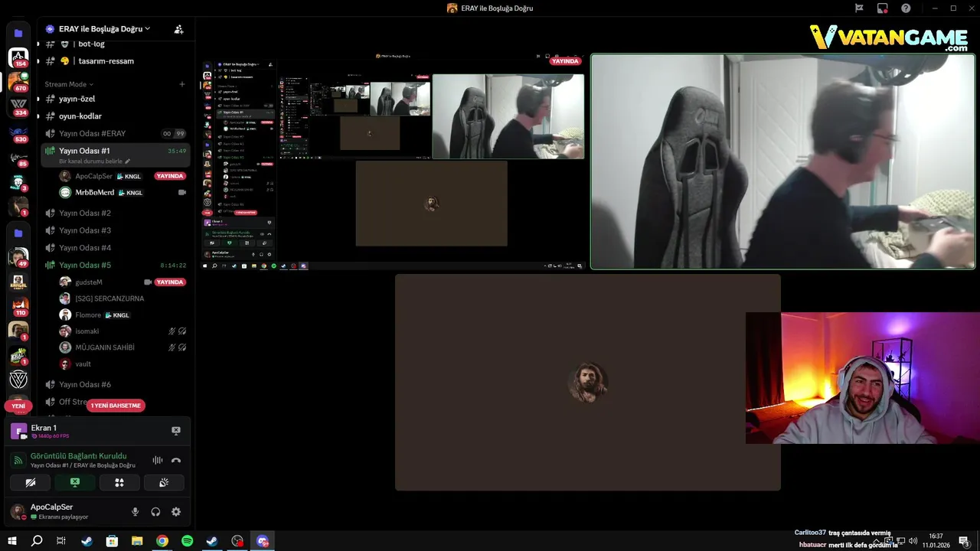The image size is (980, 551).
Task: Open user settings gear
Action: (176, 512)
